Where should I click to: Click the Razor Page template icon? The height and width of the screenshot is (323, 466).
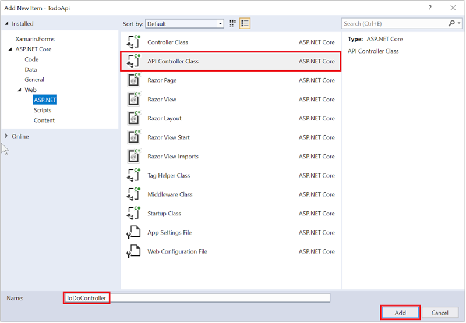click(x=134, y=80)
